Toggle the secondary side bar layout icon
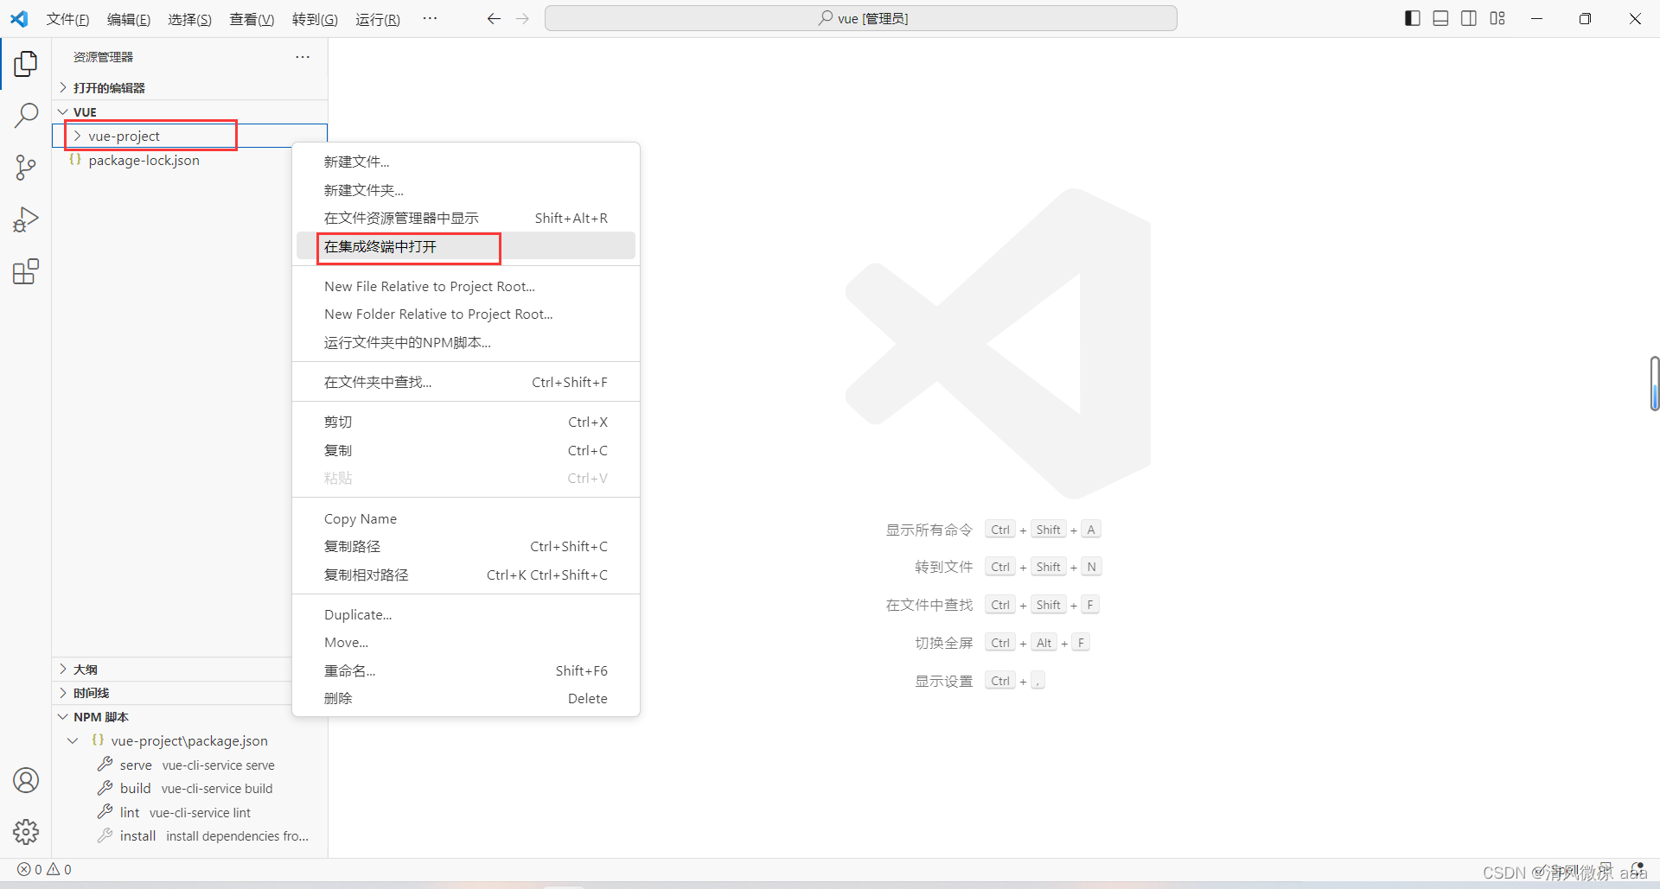The width and height of the screenshot is (1660, 889). (1469, 18)
